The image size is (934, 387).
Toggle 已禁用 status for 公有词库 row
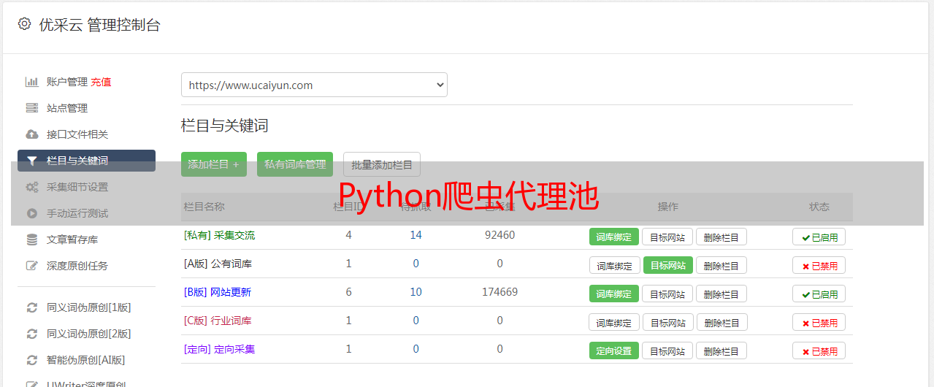pos(819,265)
